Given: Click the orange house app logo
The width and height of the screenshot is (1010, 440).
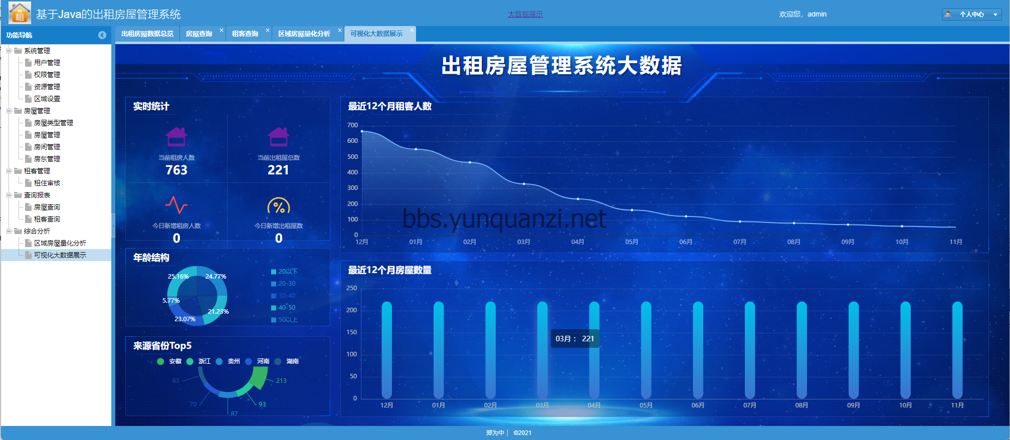Looking at the screenshot, I should (20, 13).
